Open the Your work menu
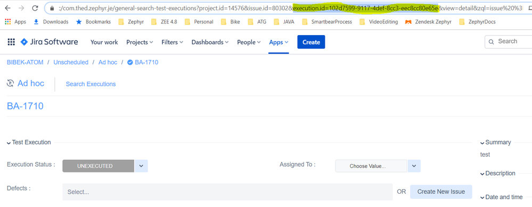Viewport: 532px width, 207px height. [x=104, y=42]
